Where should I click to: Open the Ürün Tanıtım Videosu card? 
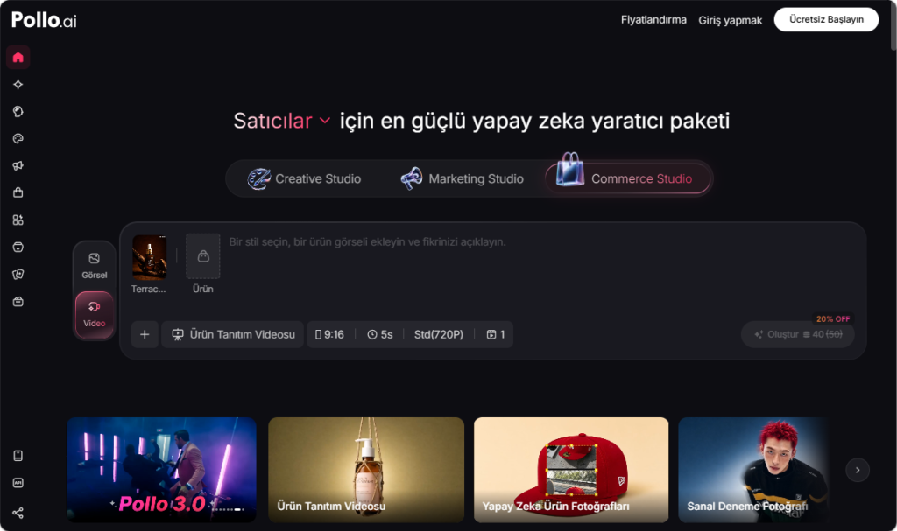click(366, 470)
